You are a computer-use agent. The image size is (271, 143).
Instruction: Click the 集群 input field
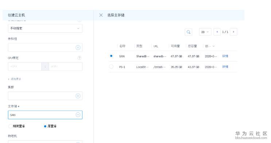[45, 96]
